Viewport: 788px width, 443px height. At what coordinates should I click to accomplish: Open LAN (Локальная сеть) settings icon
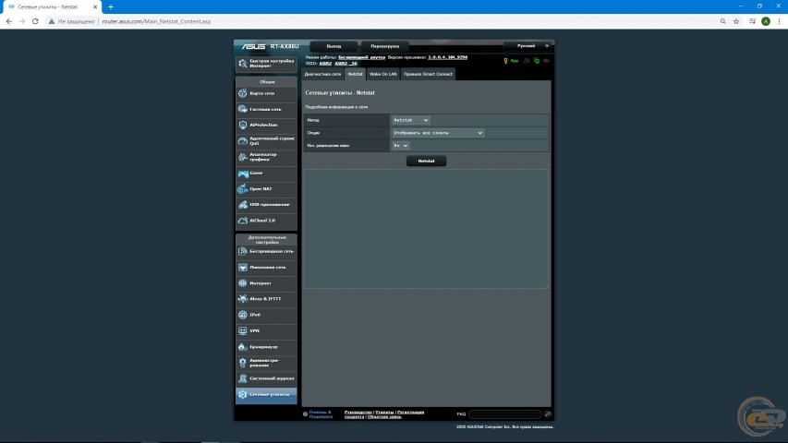pos(243,268)
